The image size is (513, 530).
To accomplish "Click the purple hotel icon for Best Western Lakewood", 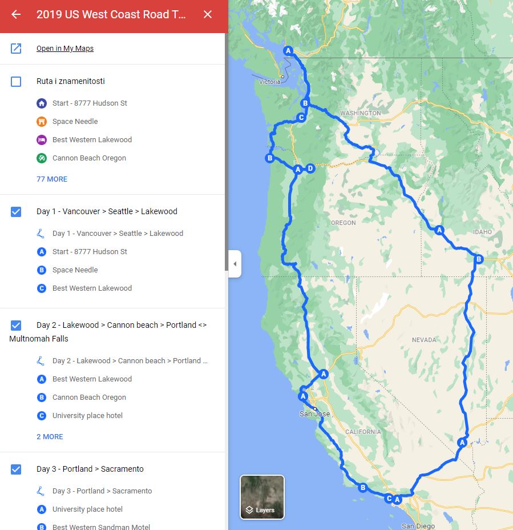I will click(42, 139).
